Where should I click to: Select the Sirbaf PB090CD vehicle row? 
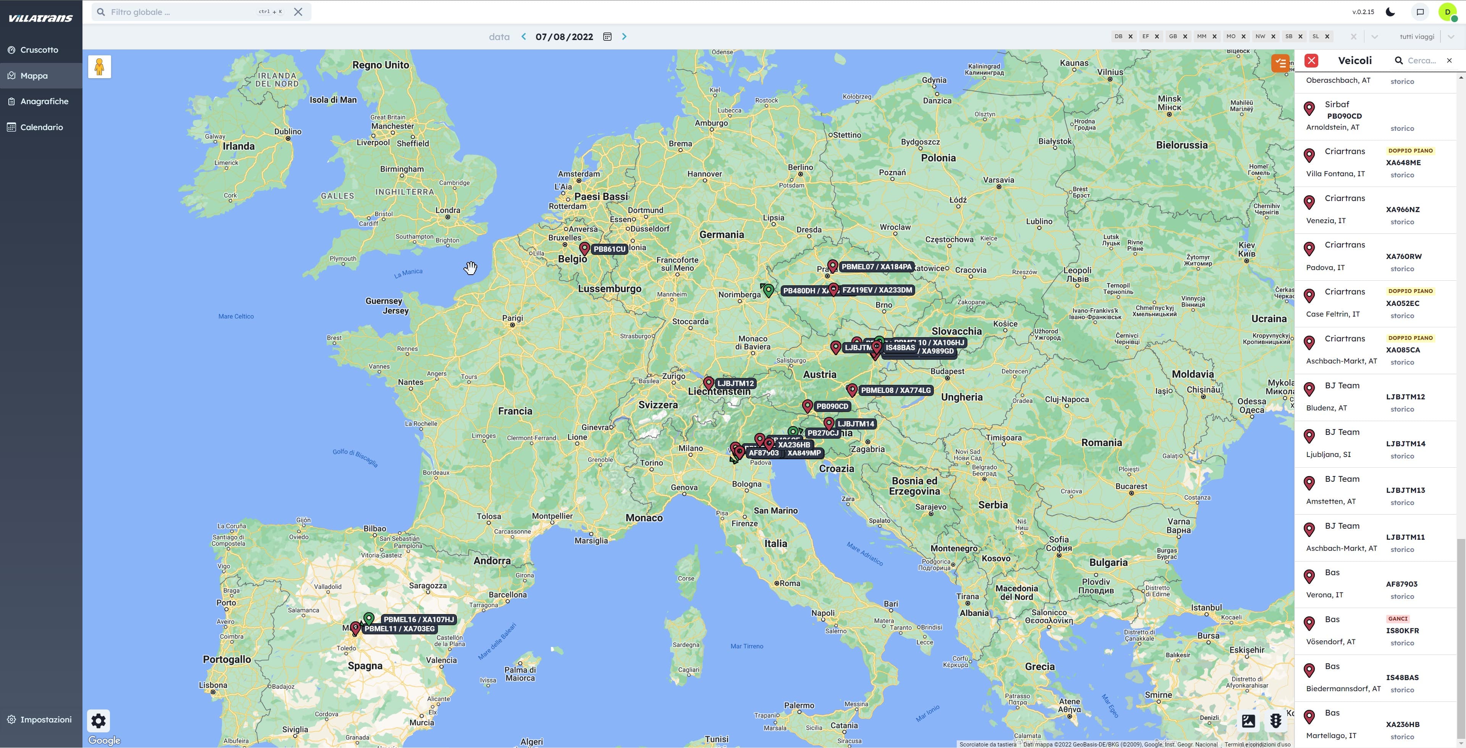1376,116
